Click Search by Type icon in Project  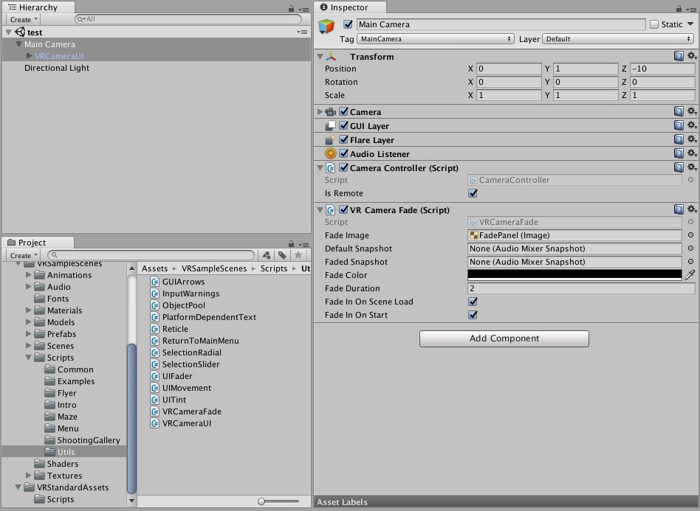pos(267,255)
